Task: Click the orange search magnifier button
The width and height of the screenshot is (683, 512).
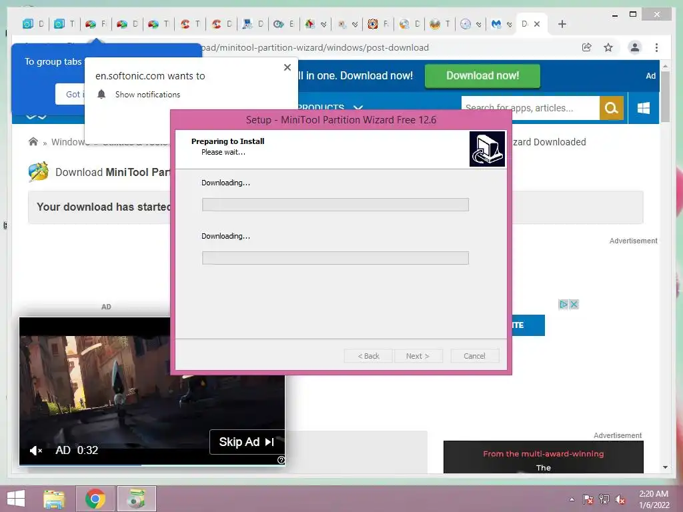Action: pyautogui.click(x=611, y=108)
